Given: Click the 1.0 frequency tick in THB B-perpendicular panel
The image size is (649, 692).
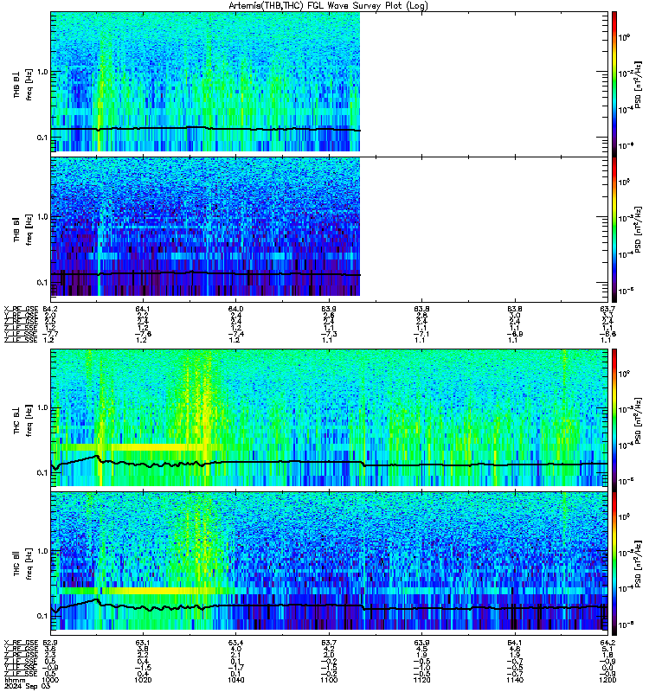Looking at the screenshot, I should tap(42, 72).
